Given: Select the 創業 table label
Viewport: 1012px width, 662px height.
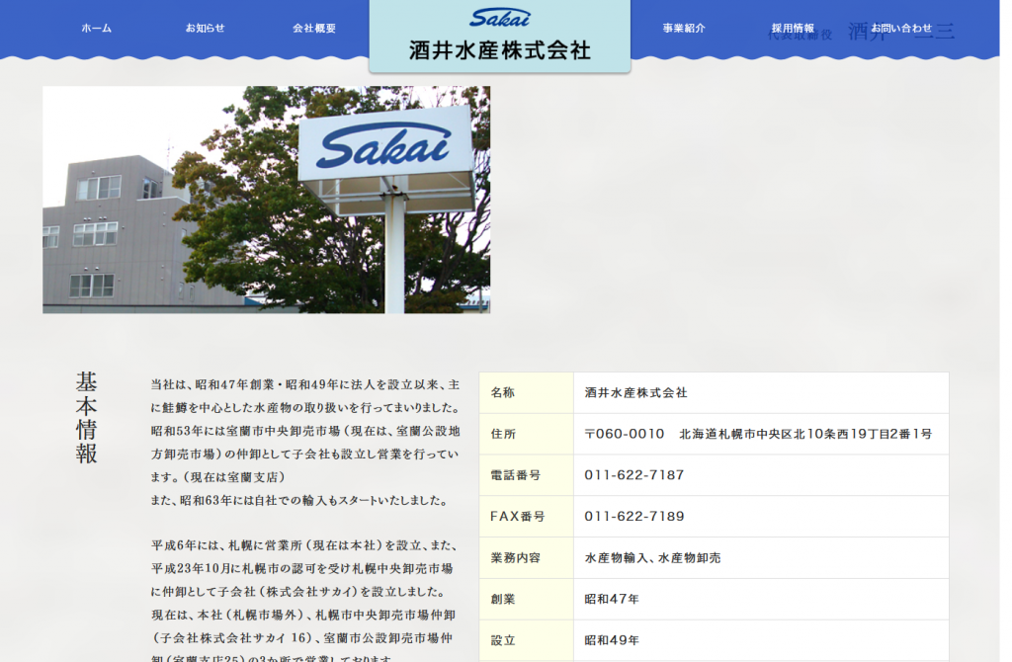Looking at the screenshot, I should (x=503, y=599).
